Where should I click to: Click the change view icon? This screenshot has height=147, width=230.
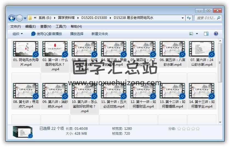coord(191,34)
